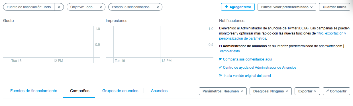This screenshot has width=353, height=106.
Task: Go to the Anuncios tab
Action: click(x=159, y=91)
